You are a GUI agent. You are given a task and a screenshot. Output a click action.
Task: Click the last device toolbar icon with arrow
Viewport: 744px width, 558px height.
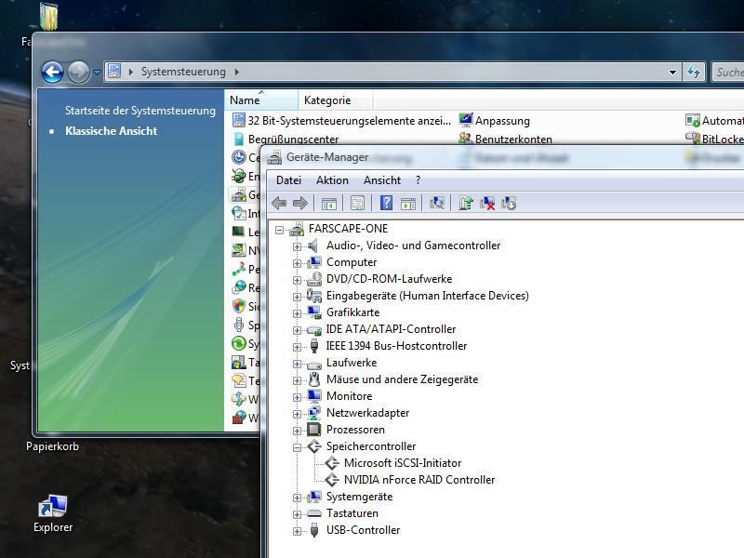coord(509,204)
